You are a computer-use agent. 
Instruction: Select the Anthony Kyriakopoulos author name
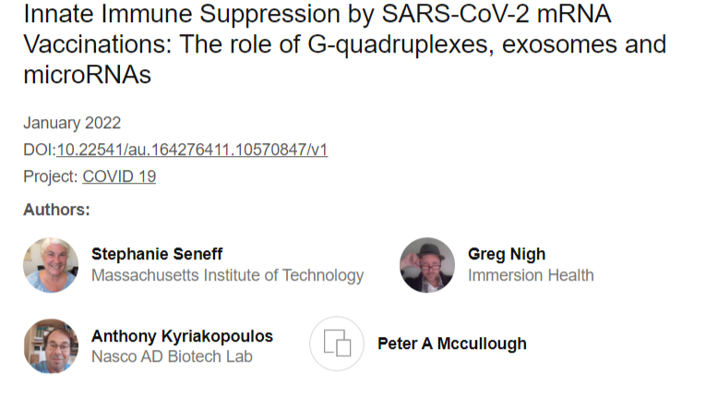pos(182,336)
